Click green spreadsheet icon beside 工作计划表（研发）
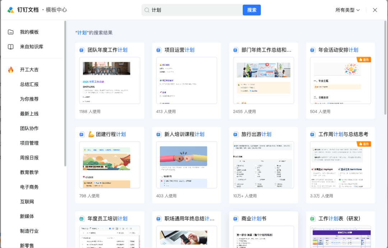Screen dimensions: 388x248 tap(313, 219)
